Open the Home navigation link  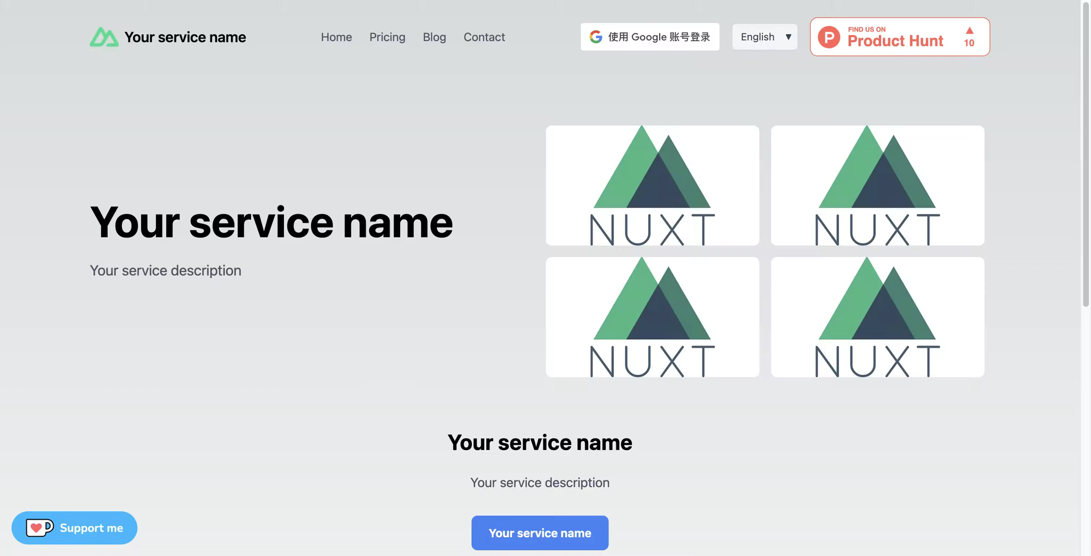(336, 37)
